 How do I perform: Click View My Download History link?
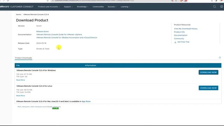coord(185,29)
